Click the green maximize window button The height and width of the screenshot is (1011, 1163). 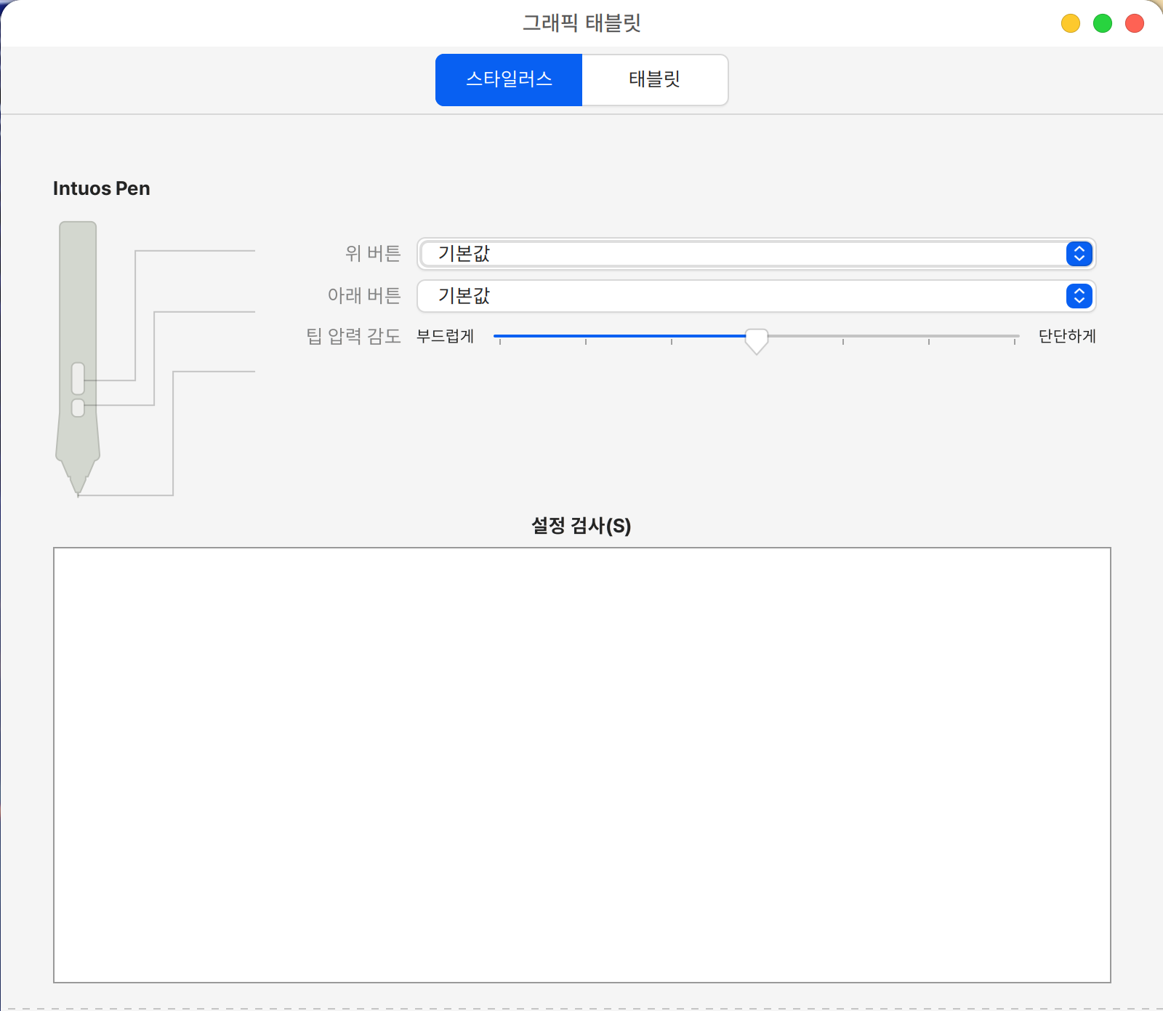click(x=1103, y=23)
